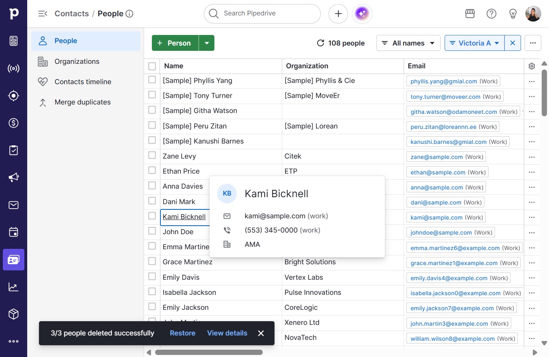
Task: Click the info icon next to People
Action: (x=130, y=14)
